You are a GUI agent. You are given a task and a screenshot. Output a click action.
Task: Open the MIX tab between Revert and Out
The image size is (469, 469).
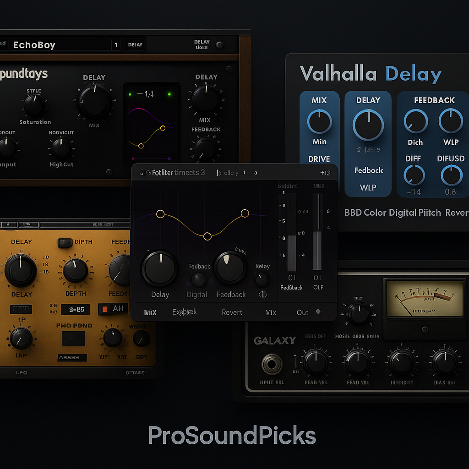pyautogui.click(x=271, y=312)
